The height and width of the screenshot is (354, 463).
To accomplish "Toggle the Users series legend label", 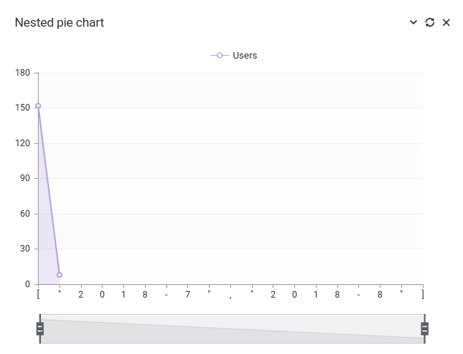I will (x=245, y=56).
